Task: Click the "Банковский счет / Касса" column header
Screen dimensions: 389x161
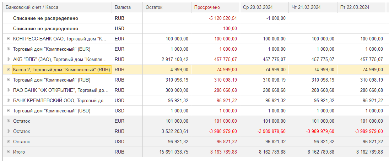Action: coord(32,7)
